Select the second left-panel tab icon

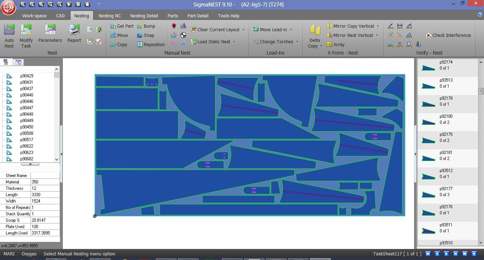(x=18, y=62)
